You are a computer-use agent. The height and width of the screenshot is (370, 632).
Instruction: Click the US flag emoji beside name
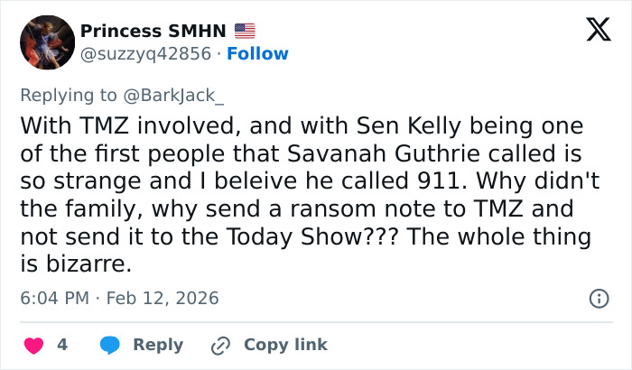click(245, 31)
